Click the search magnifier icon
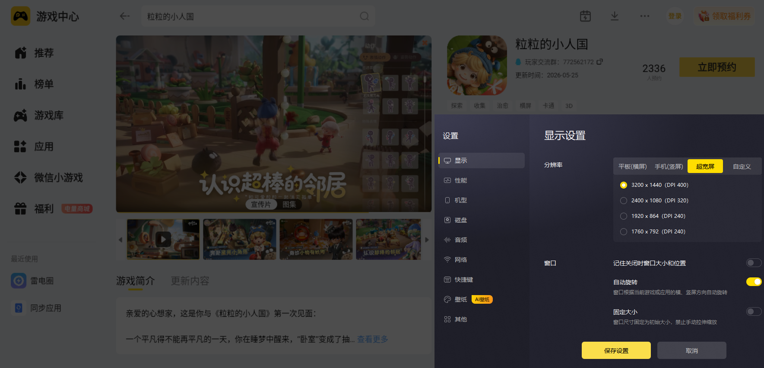Image resolution: width=764 pixels, height=368 pixels. coord(365,16)
